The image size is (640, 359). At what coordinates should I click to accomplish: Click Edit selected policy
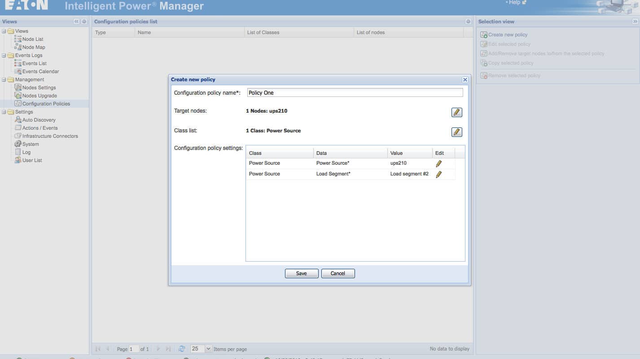(509, 44)
